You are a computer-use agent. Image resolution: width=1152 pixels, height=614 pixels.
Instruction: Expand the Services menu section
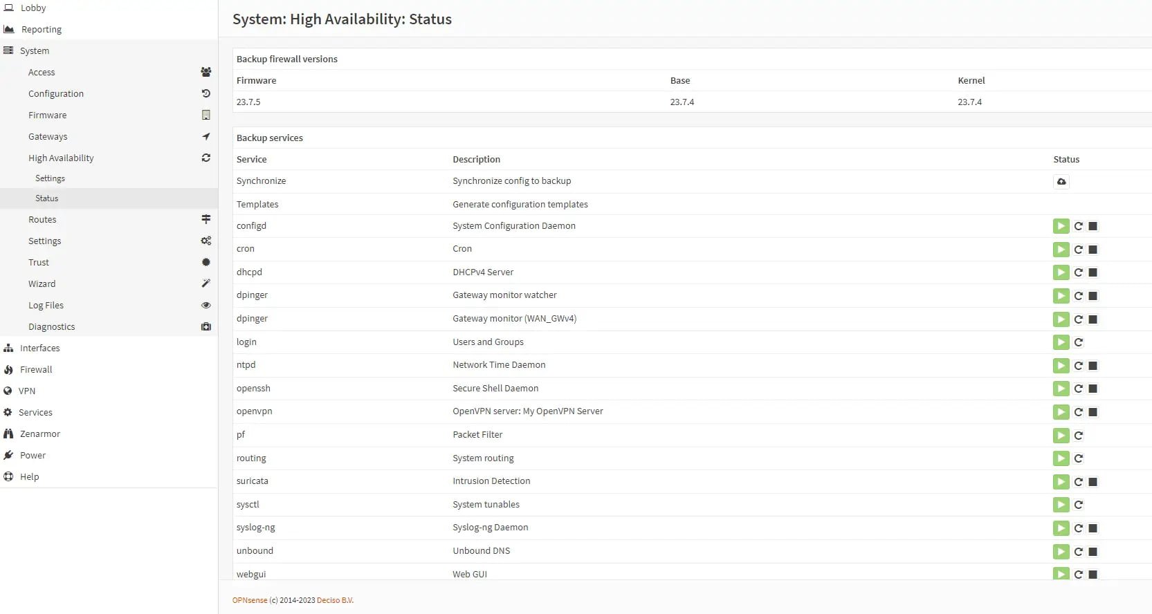click(109, 412)
